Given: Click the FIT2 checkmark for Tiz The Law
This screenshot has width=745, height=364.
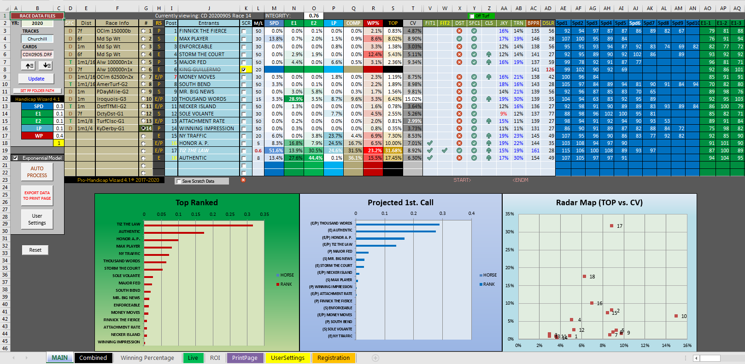Looking at the screenshot, I should coord(445,150).
